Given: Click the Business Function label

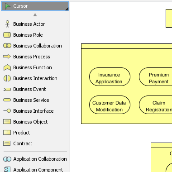Looking at the screenshot, I should point(33,67).
